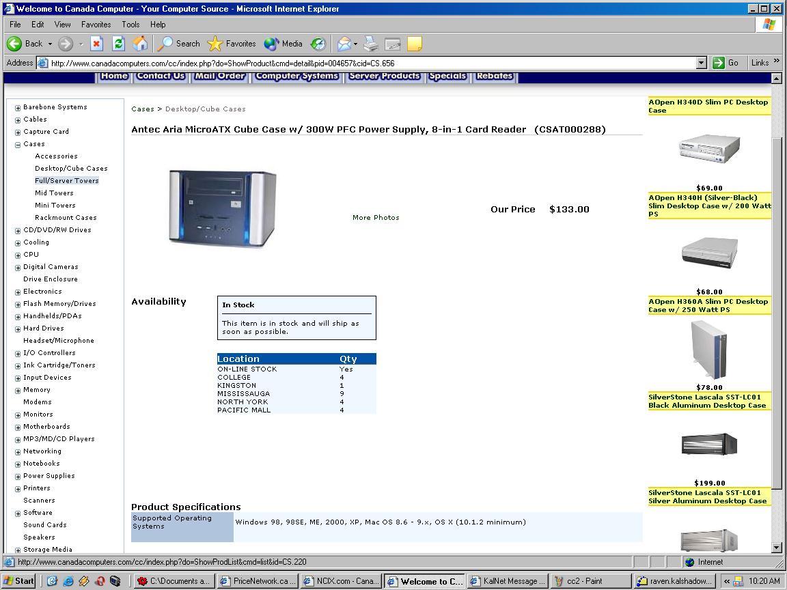This screenshot has height=590, width=787.
Task: Open SilverStone Lascala SST-LC01 Black case link
Action: pos(707,401)
